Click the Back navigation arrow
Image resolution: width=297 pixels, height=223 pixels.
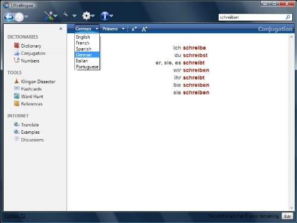pyautogui.click(x=8, y=17)
